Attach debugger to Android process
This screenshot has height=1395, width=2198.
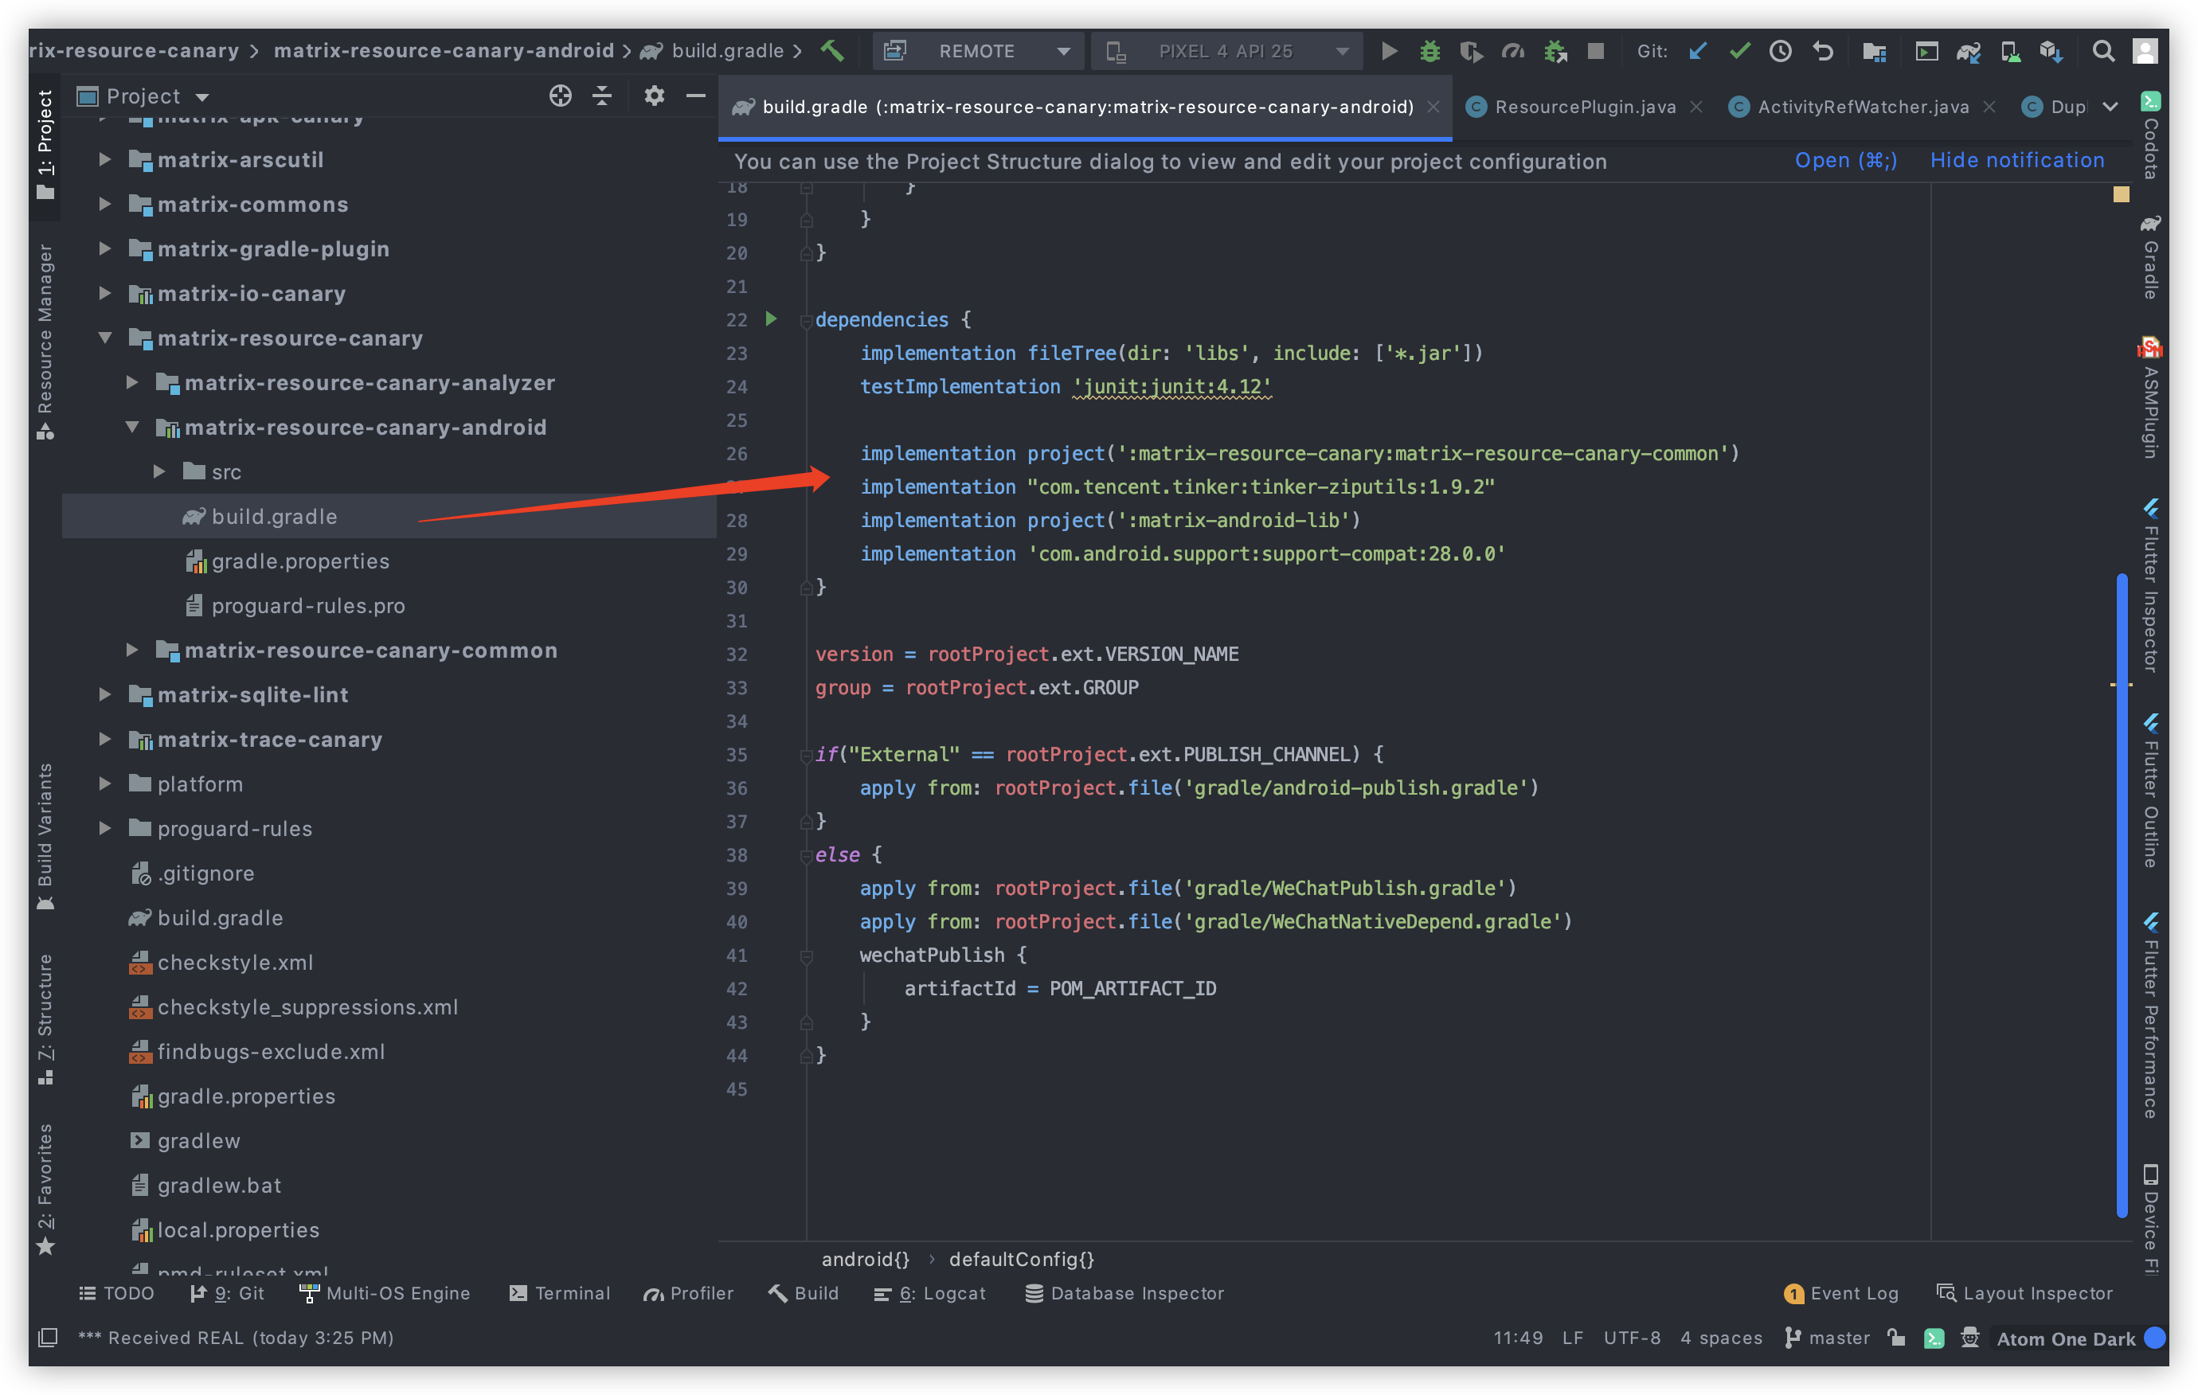pyautogui.click(x=1555, y=51)
